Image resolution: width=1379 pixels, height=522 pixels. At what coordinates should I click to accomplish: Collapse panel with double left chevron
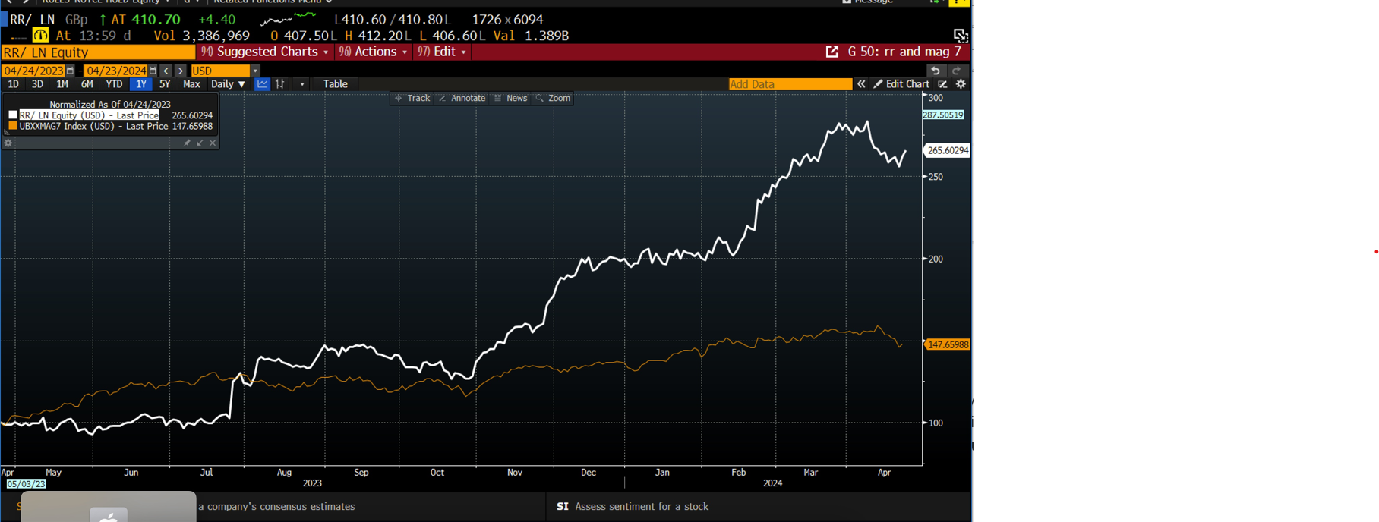(861, 84)
